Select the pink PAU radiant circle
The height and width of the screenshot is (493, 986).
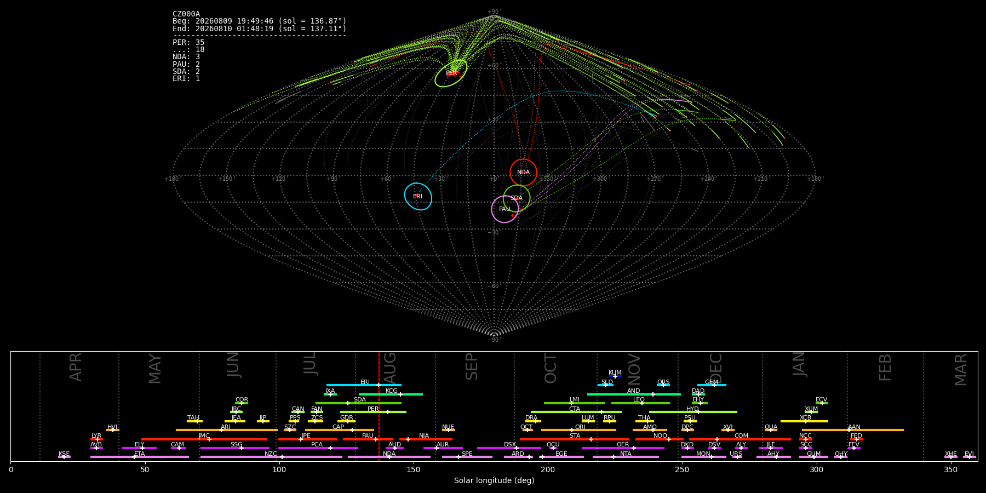coord(505,209)
